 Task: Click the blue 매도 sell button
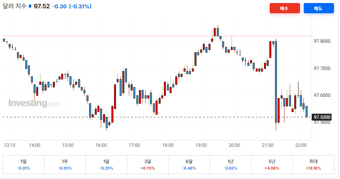318,8
